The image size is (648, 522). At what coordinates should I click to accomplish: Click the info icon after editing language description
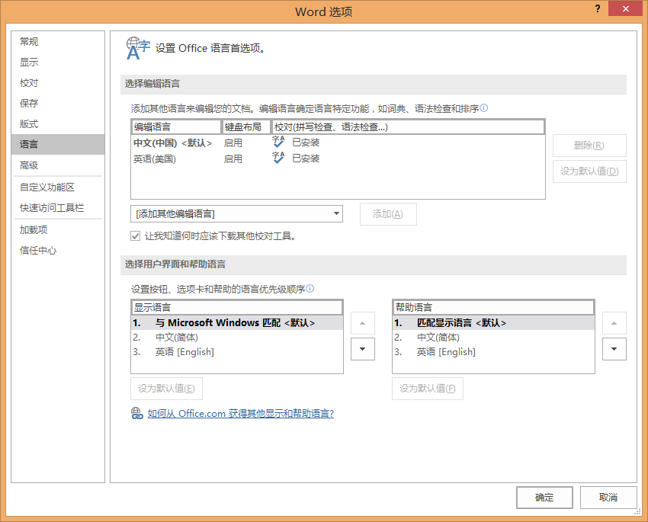pos(484,109)
